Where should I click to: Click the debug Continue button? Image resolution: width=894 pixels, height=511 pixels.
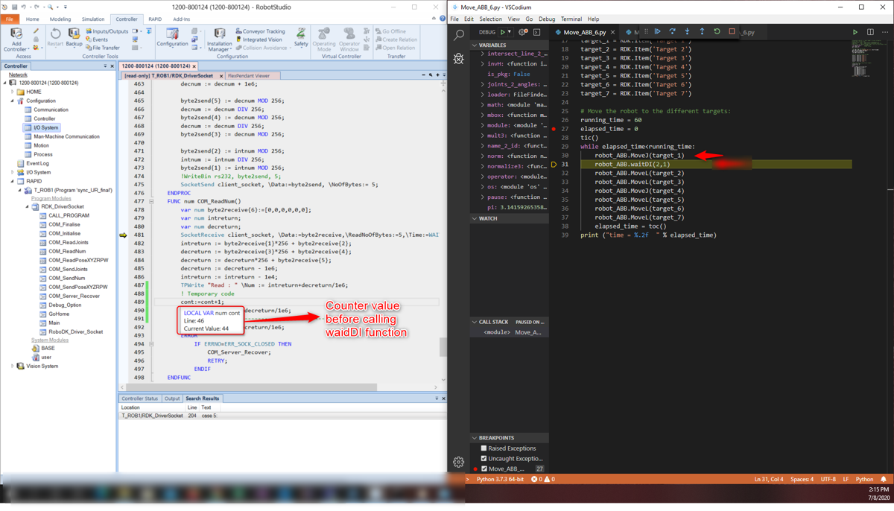658,32
